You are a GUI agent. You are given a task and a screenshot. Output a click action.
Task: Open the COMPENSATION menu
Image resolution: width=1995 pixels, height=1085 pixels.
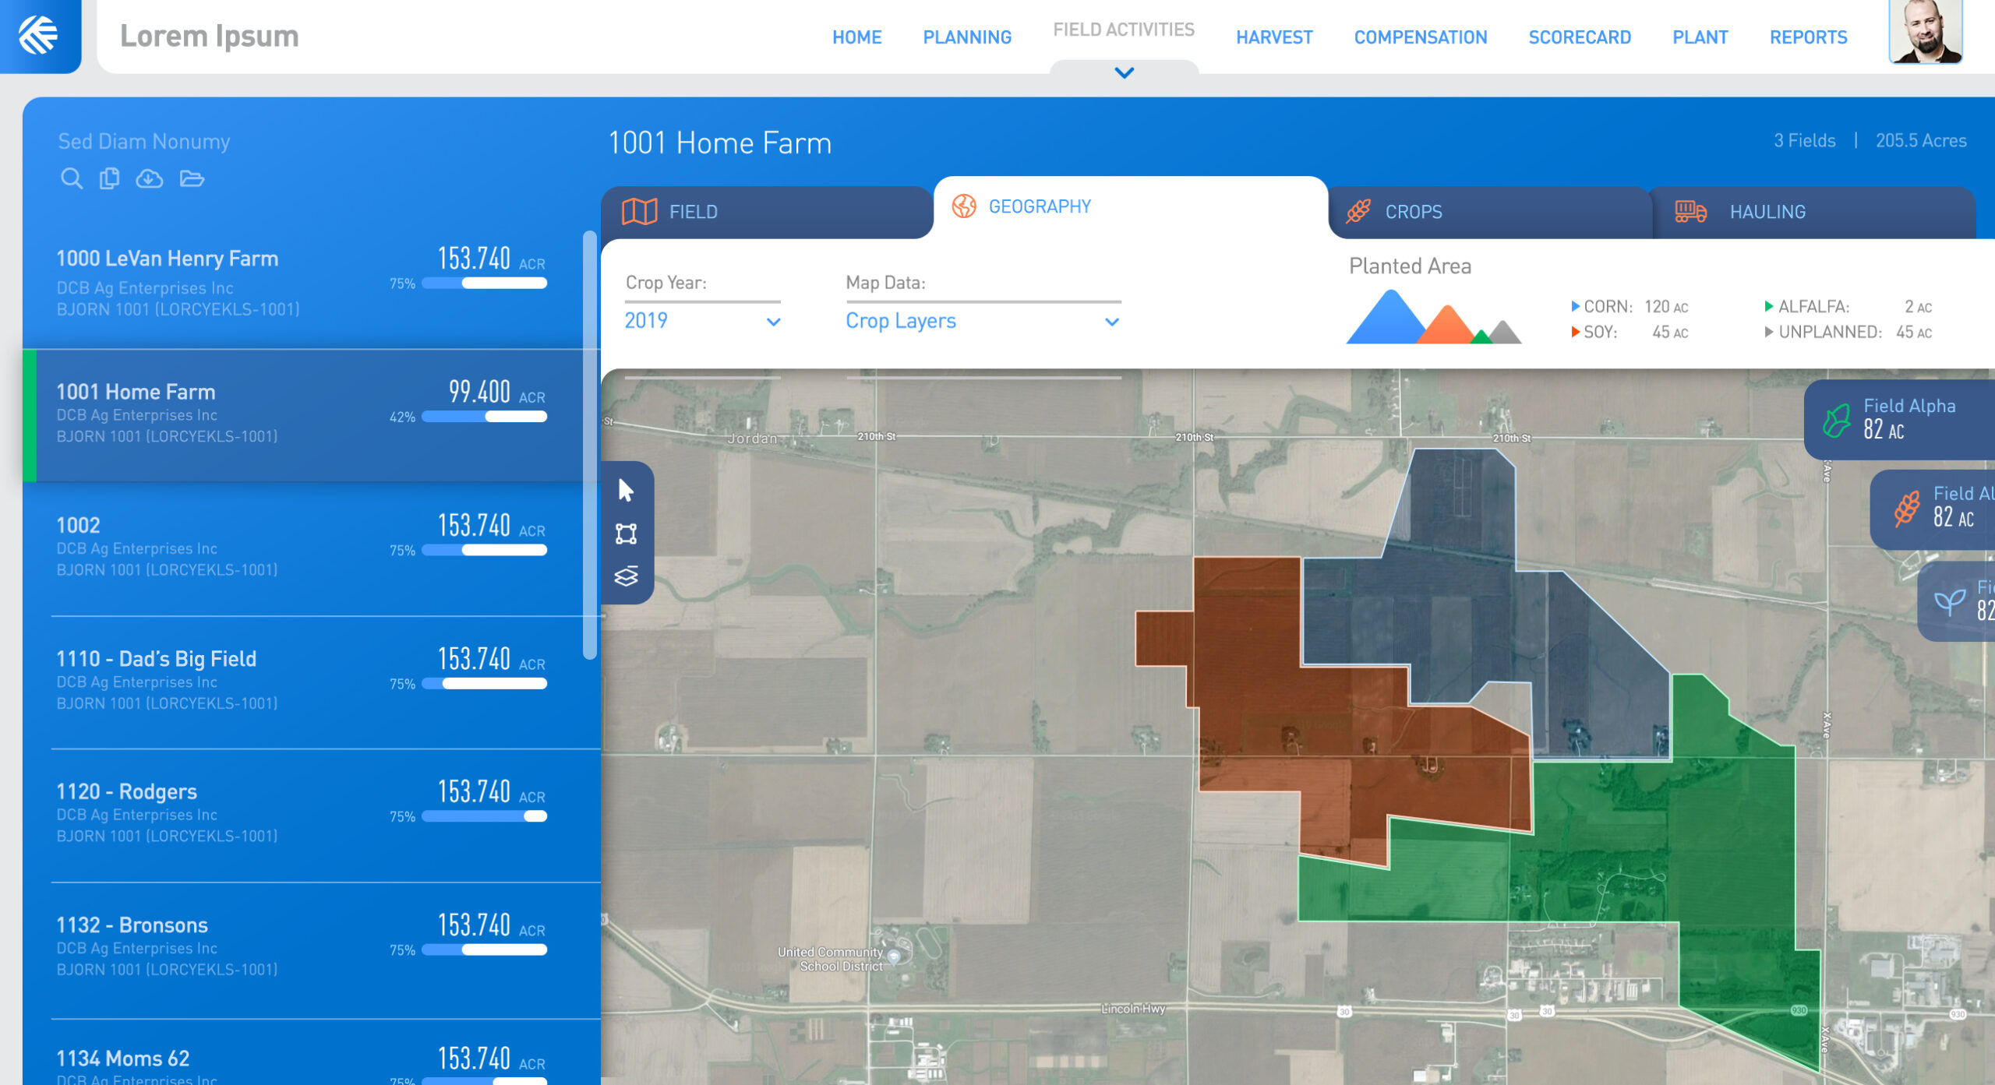coord(1420,37)
